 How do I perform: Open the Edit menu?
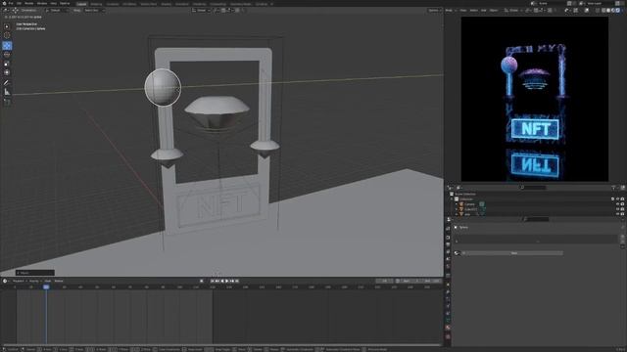point(19,3)
